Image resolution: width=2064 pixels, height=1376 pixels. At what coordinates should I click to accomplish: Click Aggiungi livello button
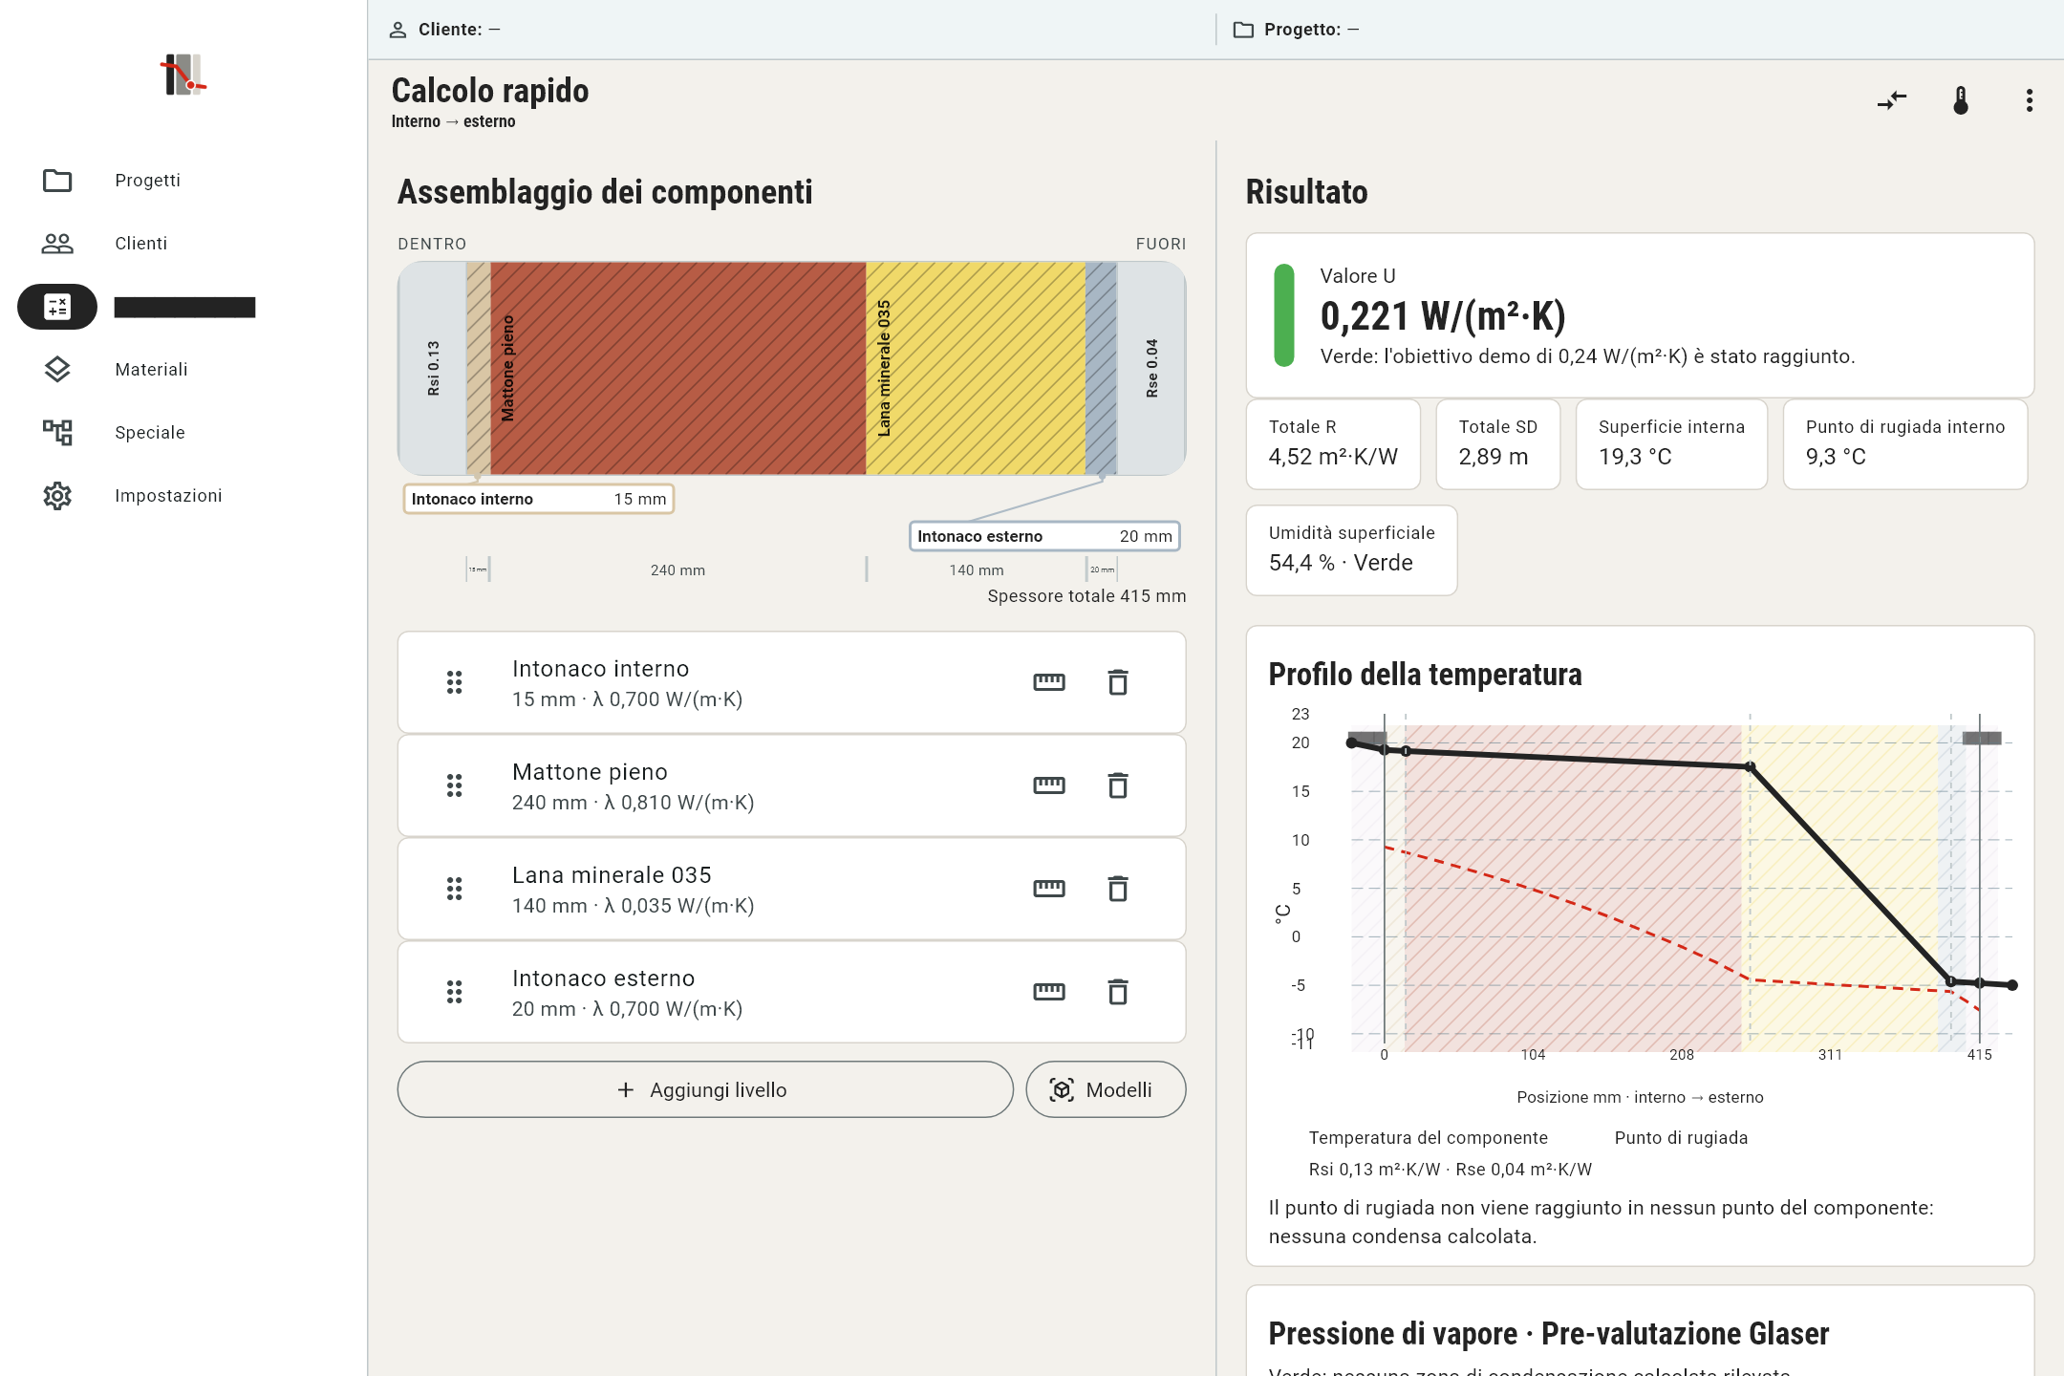tap(705, 1089)
